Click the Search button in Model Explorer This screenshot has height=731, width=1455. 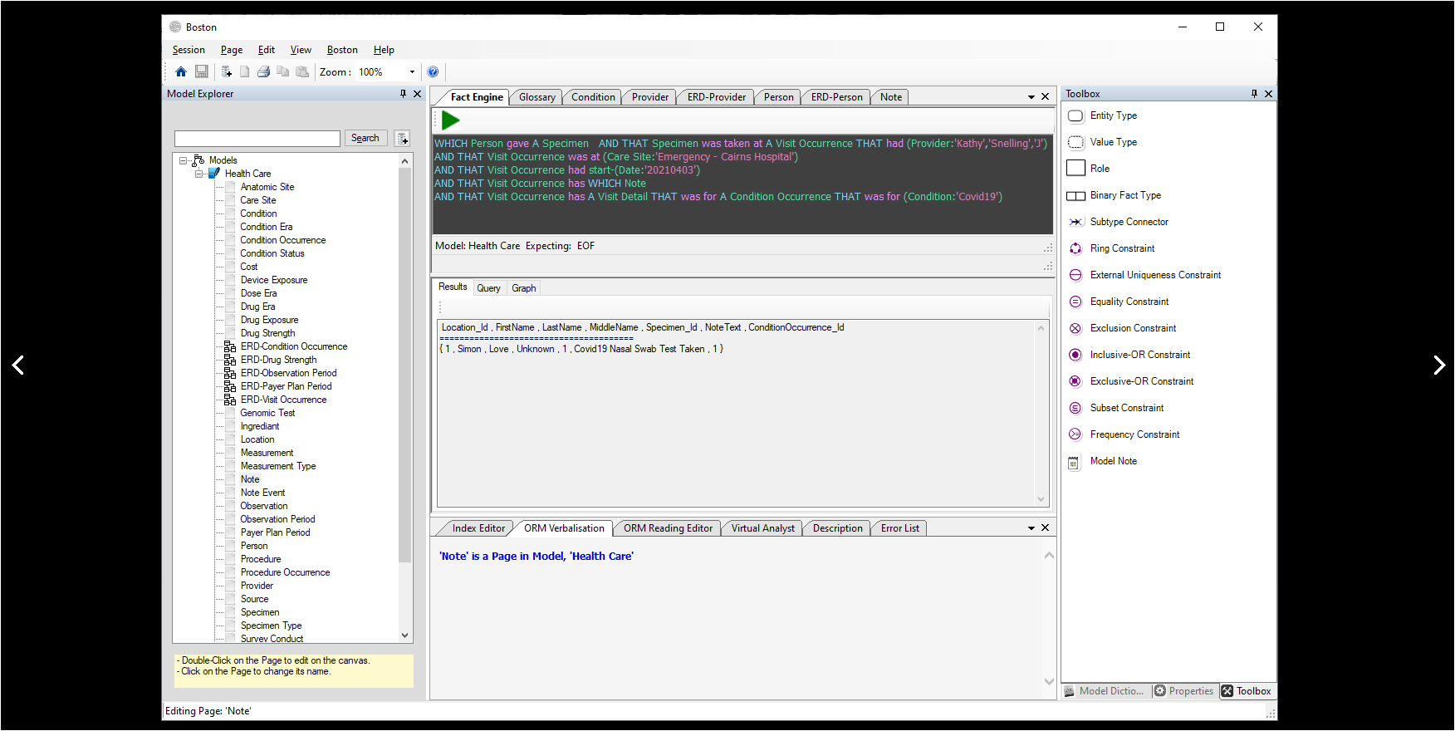365,138
